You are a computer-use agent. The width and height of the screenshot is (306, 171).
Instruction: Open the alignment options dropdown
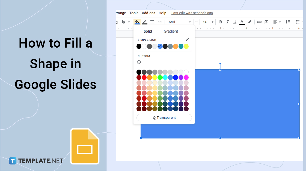(277, 22)
